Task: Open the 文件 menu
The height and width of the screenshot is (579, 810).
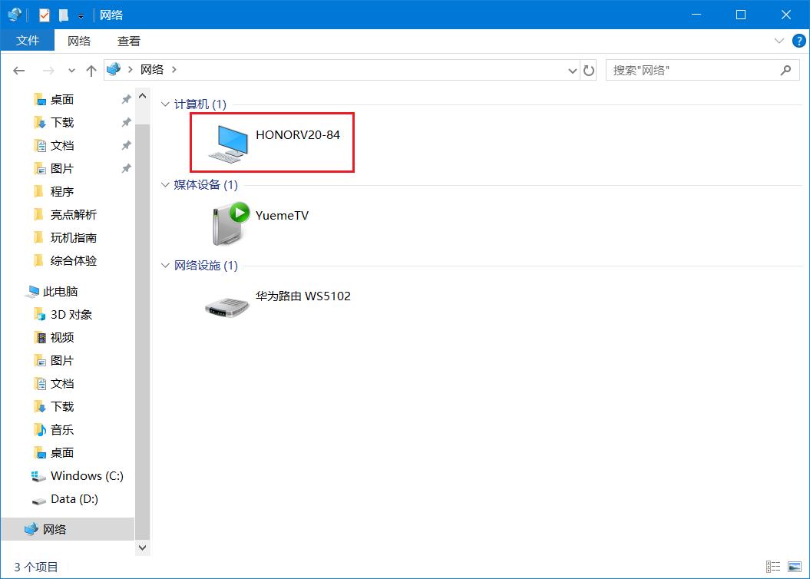Action: coord(28,40)
